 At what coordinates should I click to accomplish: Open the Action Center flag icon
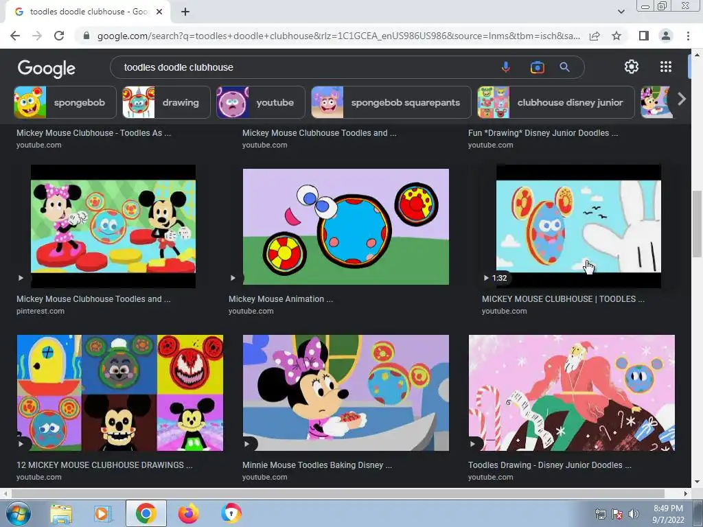pyautogui.click(x=617, y=514)
